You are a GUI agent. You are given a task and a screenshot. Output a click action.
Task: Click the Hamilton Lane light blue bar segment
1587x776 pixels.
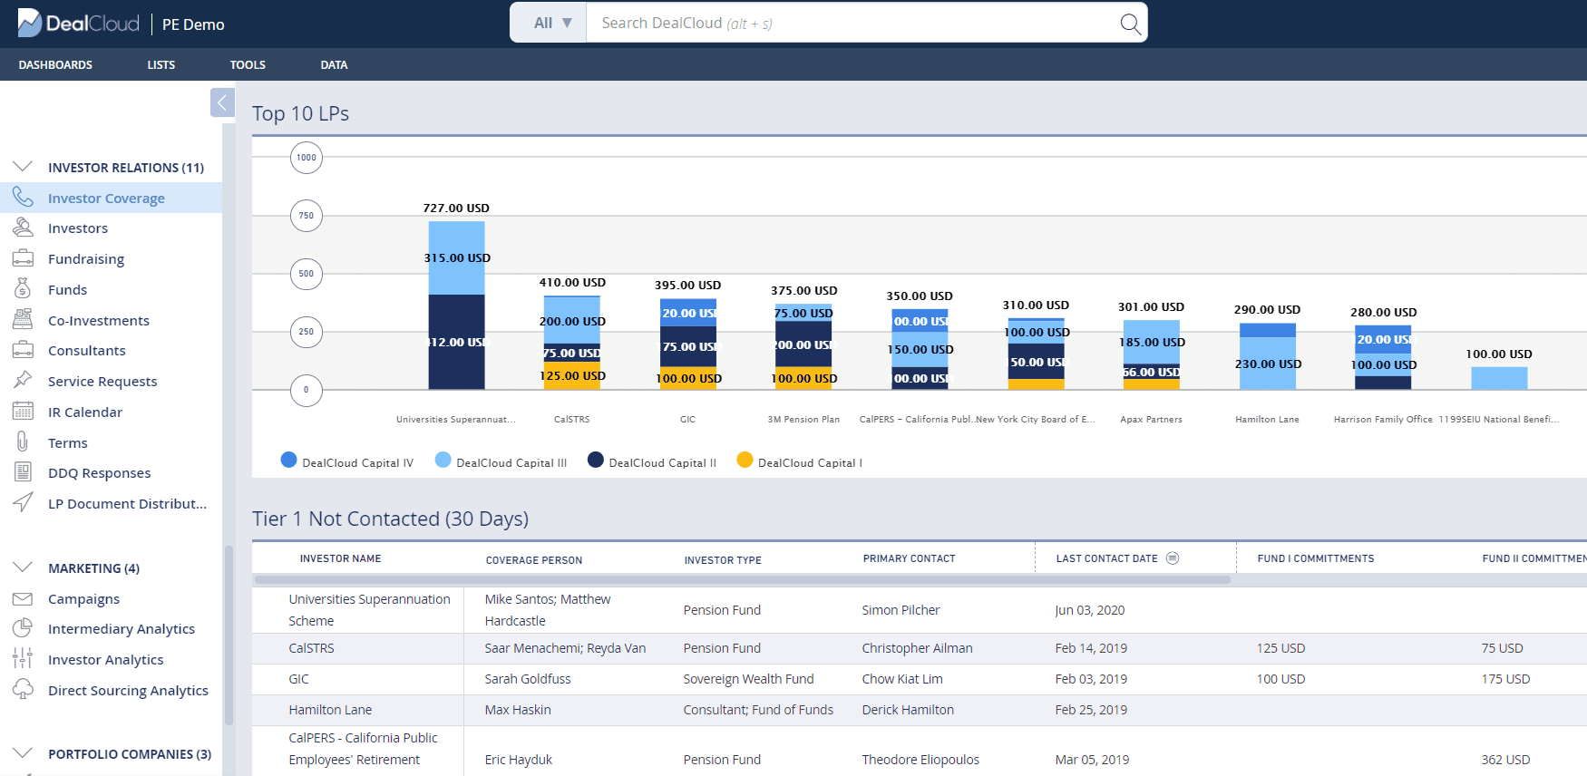tap(1268, 364)
